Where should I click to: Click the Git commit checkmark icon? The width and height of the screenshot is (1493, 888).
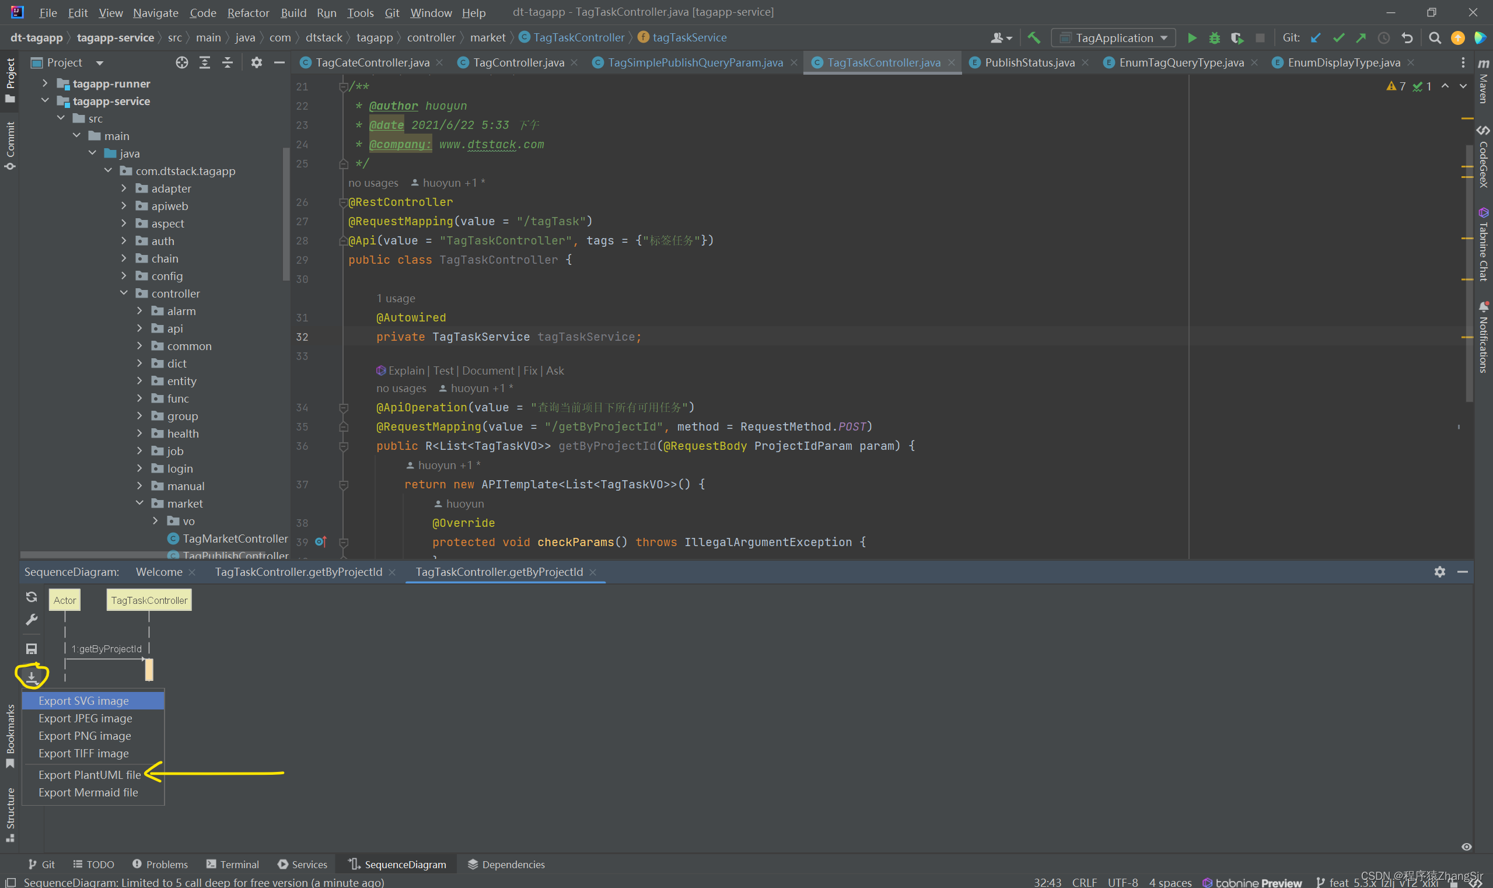click(1338, 38)
